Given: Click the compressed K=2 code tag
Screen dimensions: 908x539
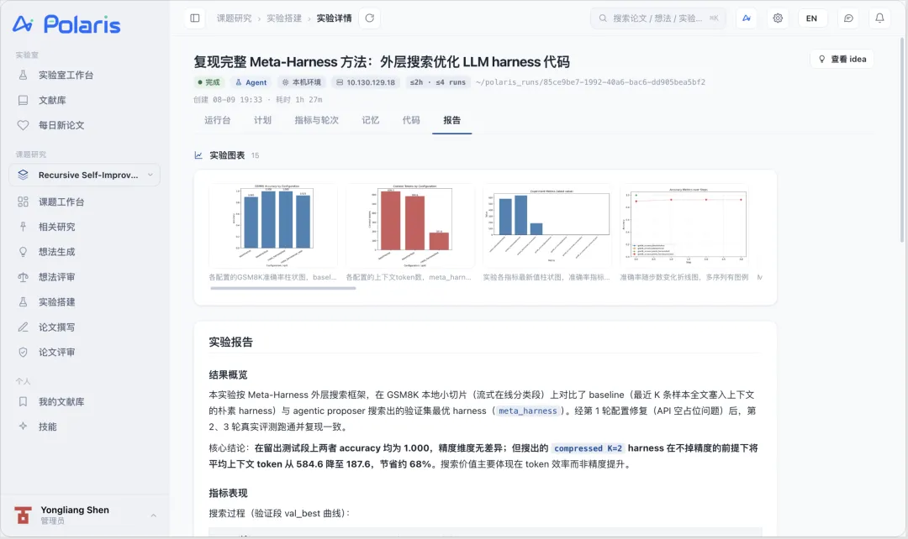Looking at the screenshot, I should (x=588, y=448).
